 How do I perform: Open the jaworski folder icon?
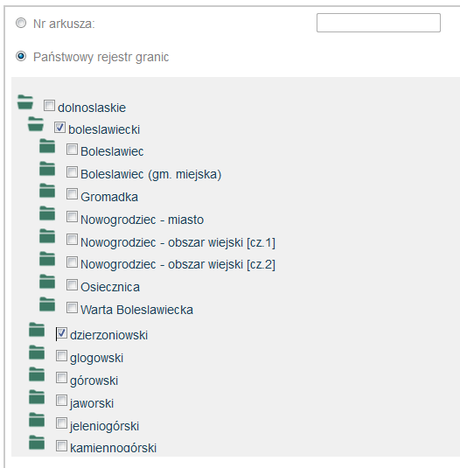coord(37,397)
